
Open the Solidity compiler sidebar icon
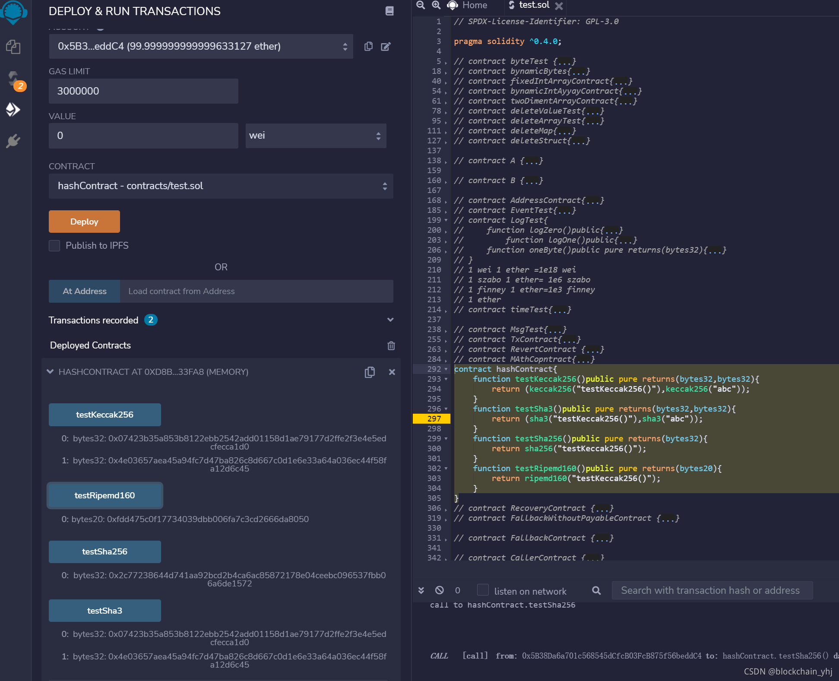[13, 79]
